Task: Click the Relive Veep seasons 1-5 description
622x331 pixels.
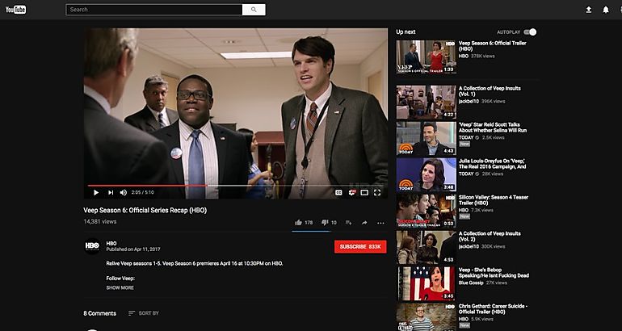Action: pos(195,263)
